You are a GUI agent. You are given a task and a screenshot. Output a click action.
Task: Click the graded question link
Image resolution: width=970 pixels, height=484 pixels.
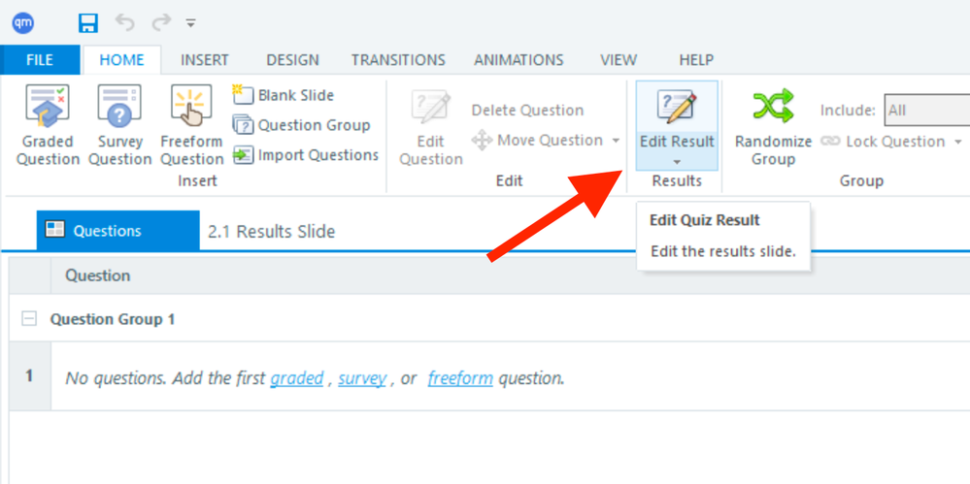coord(296,378)
